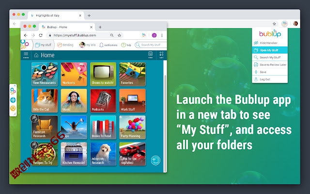
Task: Open a new tab in Bublup window
Action: [x=100, y=27]
